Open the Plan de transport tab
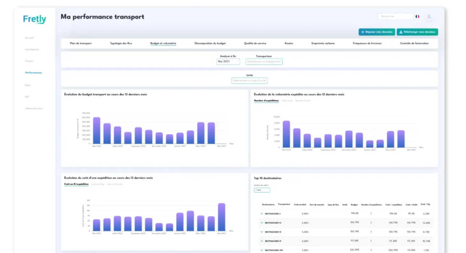Viewport: 466px width, 253px height. tap(81, 43)
